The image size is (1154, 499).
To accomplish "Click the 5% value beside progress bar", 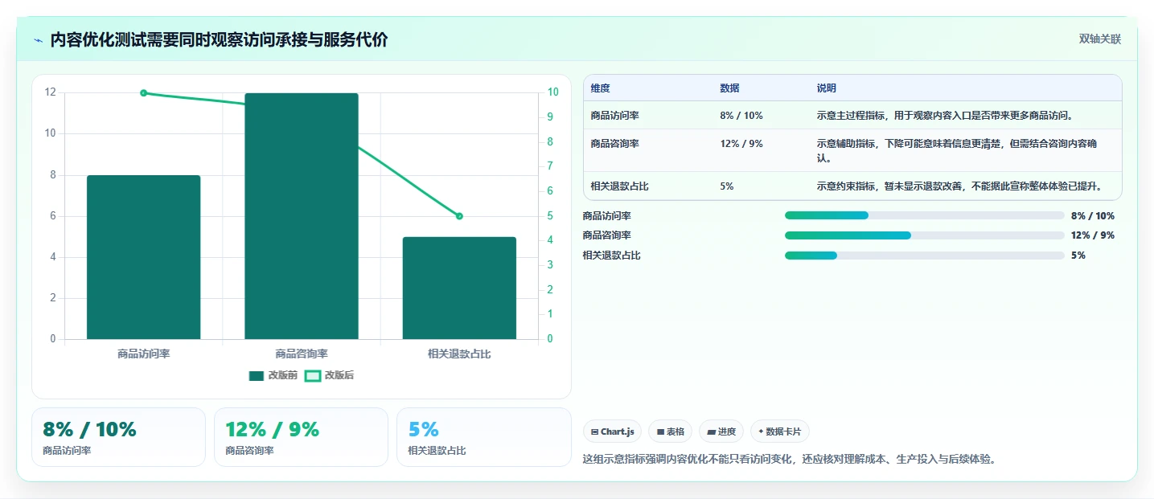I will click(x=1078, y=256).
